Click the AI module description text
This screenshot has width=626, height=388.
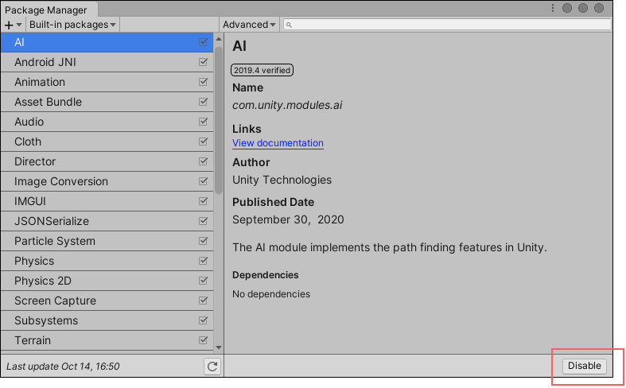click(389, 247)
